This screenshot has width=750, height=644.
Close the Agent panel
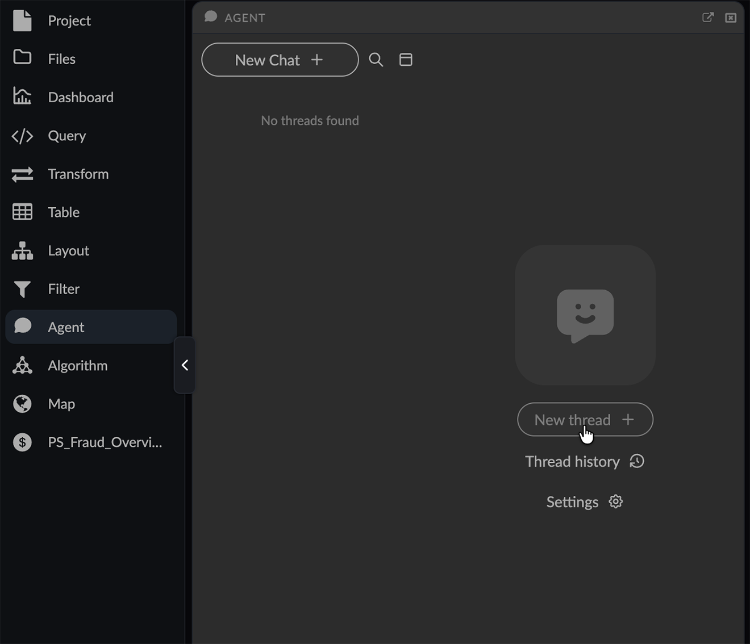(x=731, y=18)
